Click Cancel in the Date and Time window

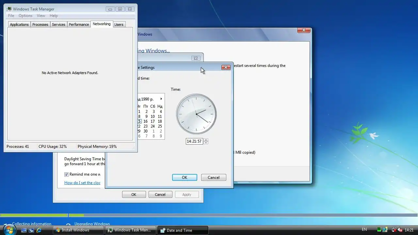tap(160, 195)
